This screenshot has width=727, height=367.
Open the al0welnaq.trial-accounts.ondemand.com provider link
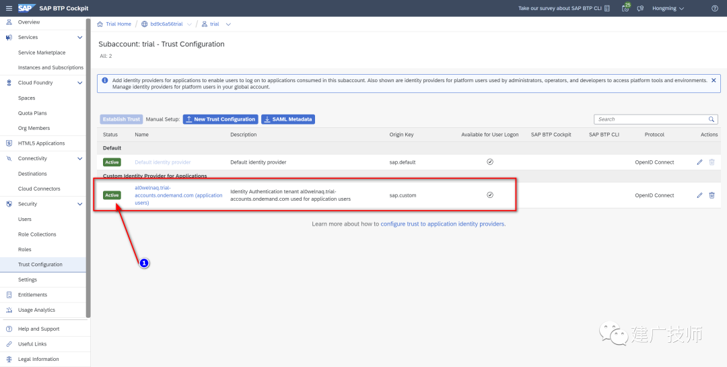coord(178,195)
